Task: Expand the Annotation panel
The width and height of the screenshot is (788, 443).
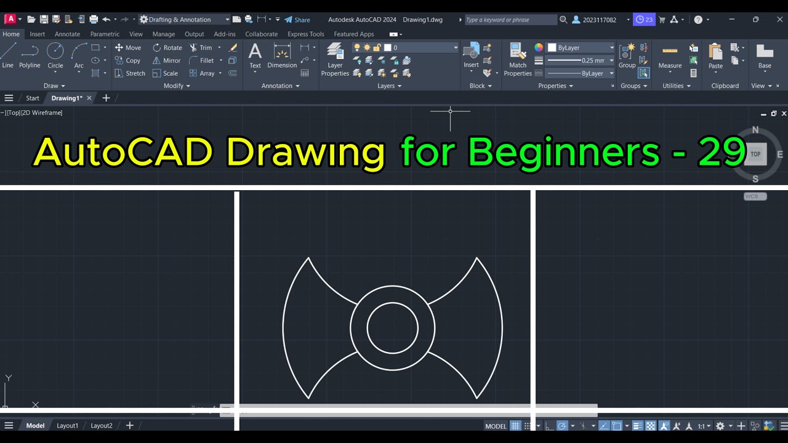Action: click(280, 86)
